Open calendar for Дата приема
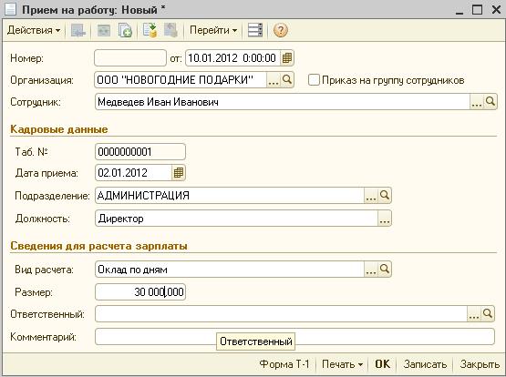The image size is (506, 377). coord(179,173)
